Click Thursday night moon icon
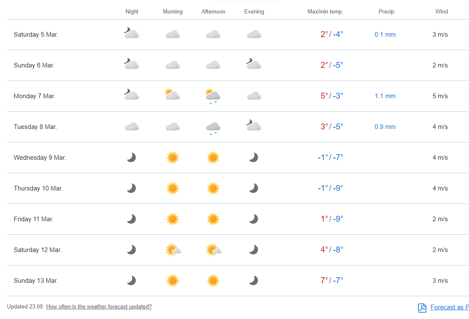The image size is (469, 319). 131,188
